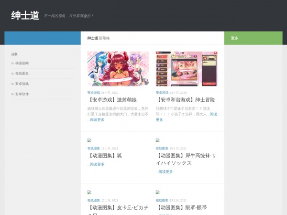Open post title 【安卓和谐游戏】绅士冒险
The image size is (287, 215).
click(x=186, y=100)
